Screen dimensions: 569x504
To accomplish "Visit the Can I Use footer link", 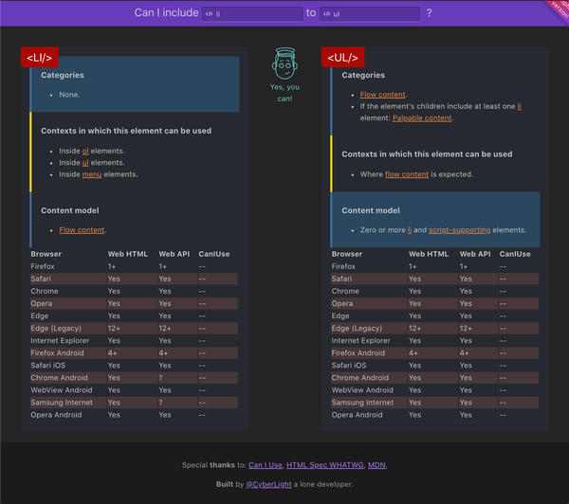I will (x=265, y=465).
